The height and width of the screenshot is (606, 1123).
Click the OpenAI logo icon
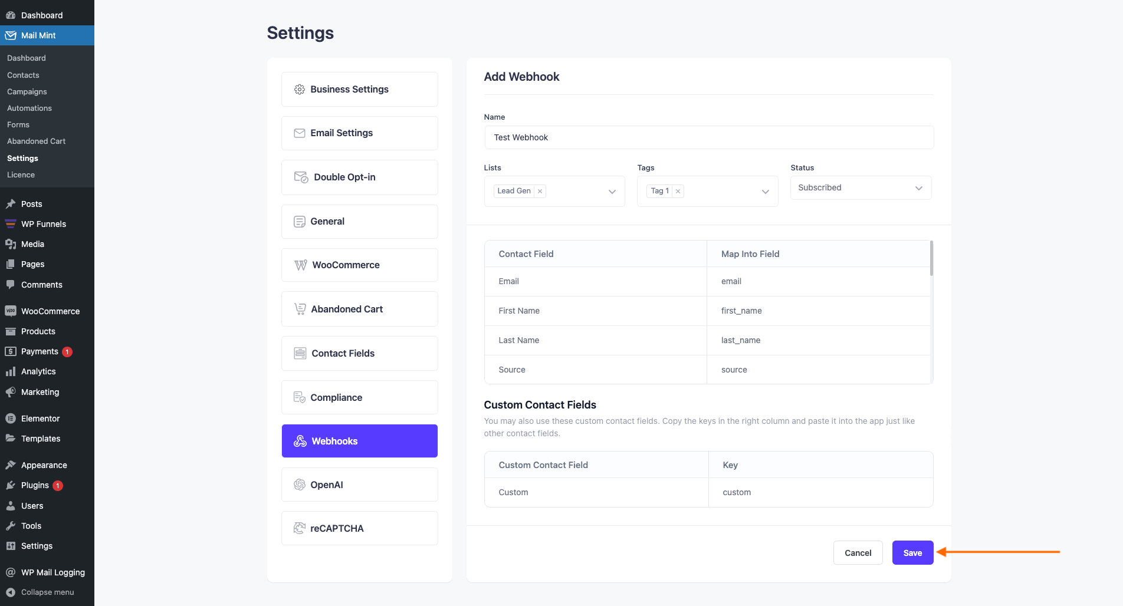(x=300, y=485)
